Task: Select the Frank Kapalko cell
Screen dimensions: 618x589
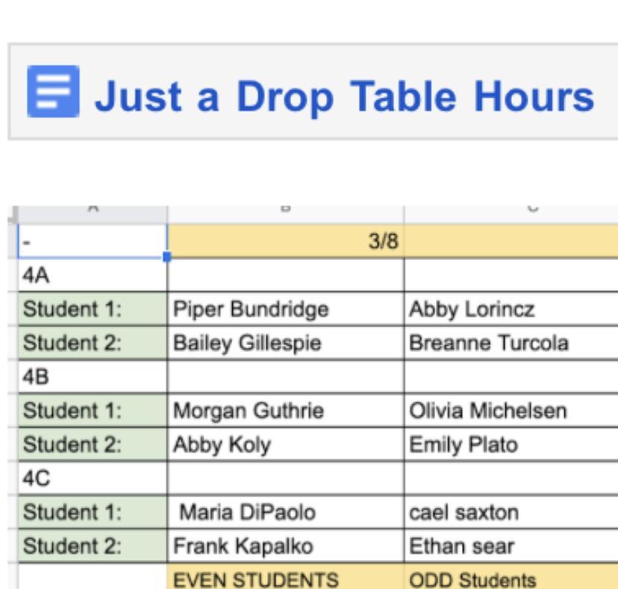Action: tap(285, 546)
